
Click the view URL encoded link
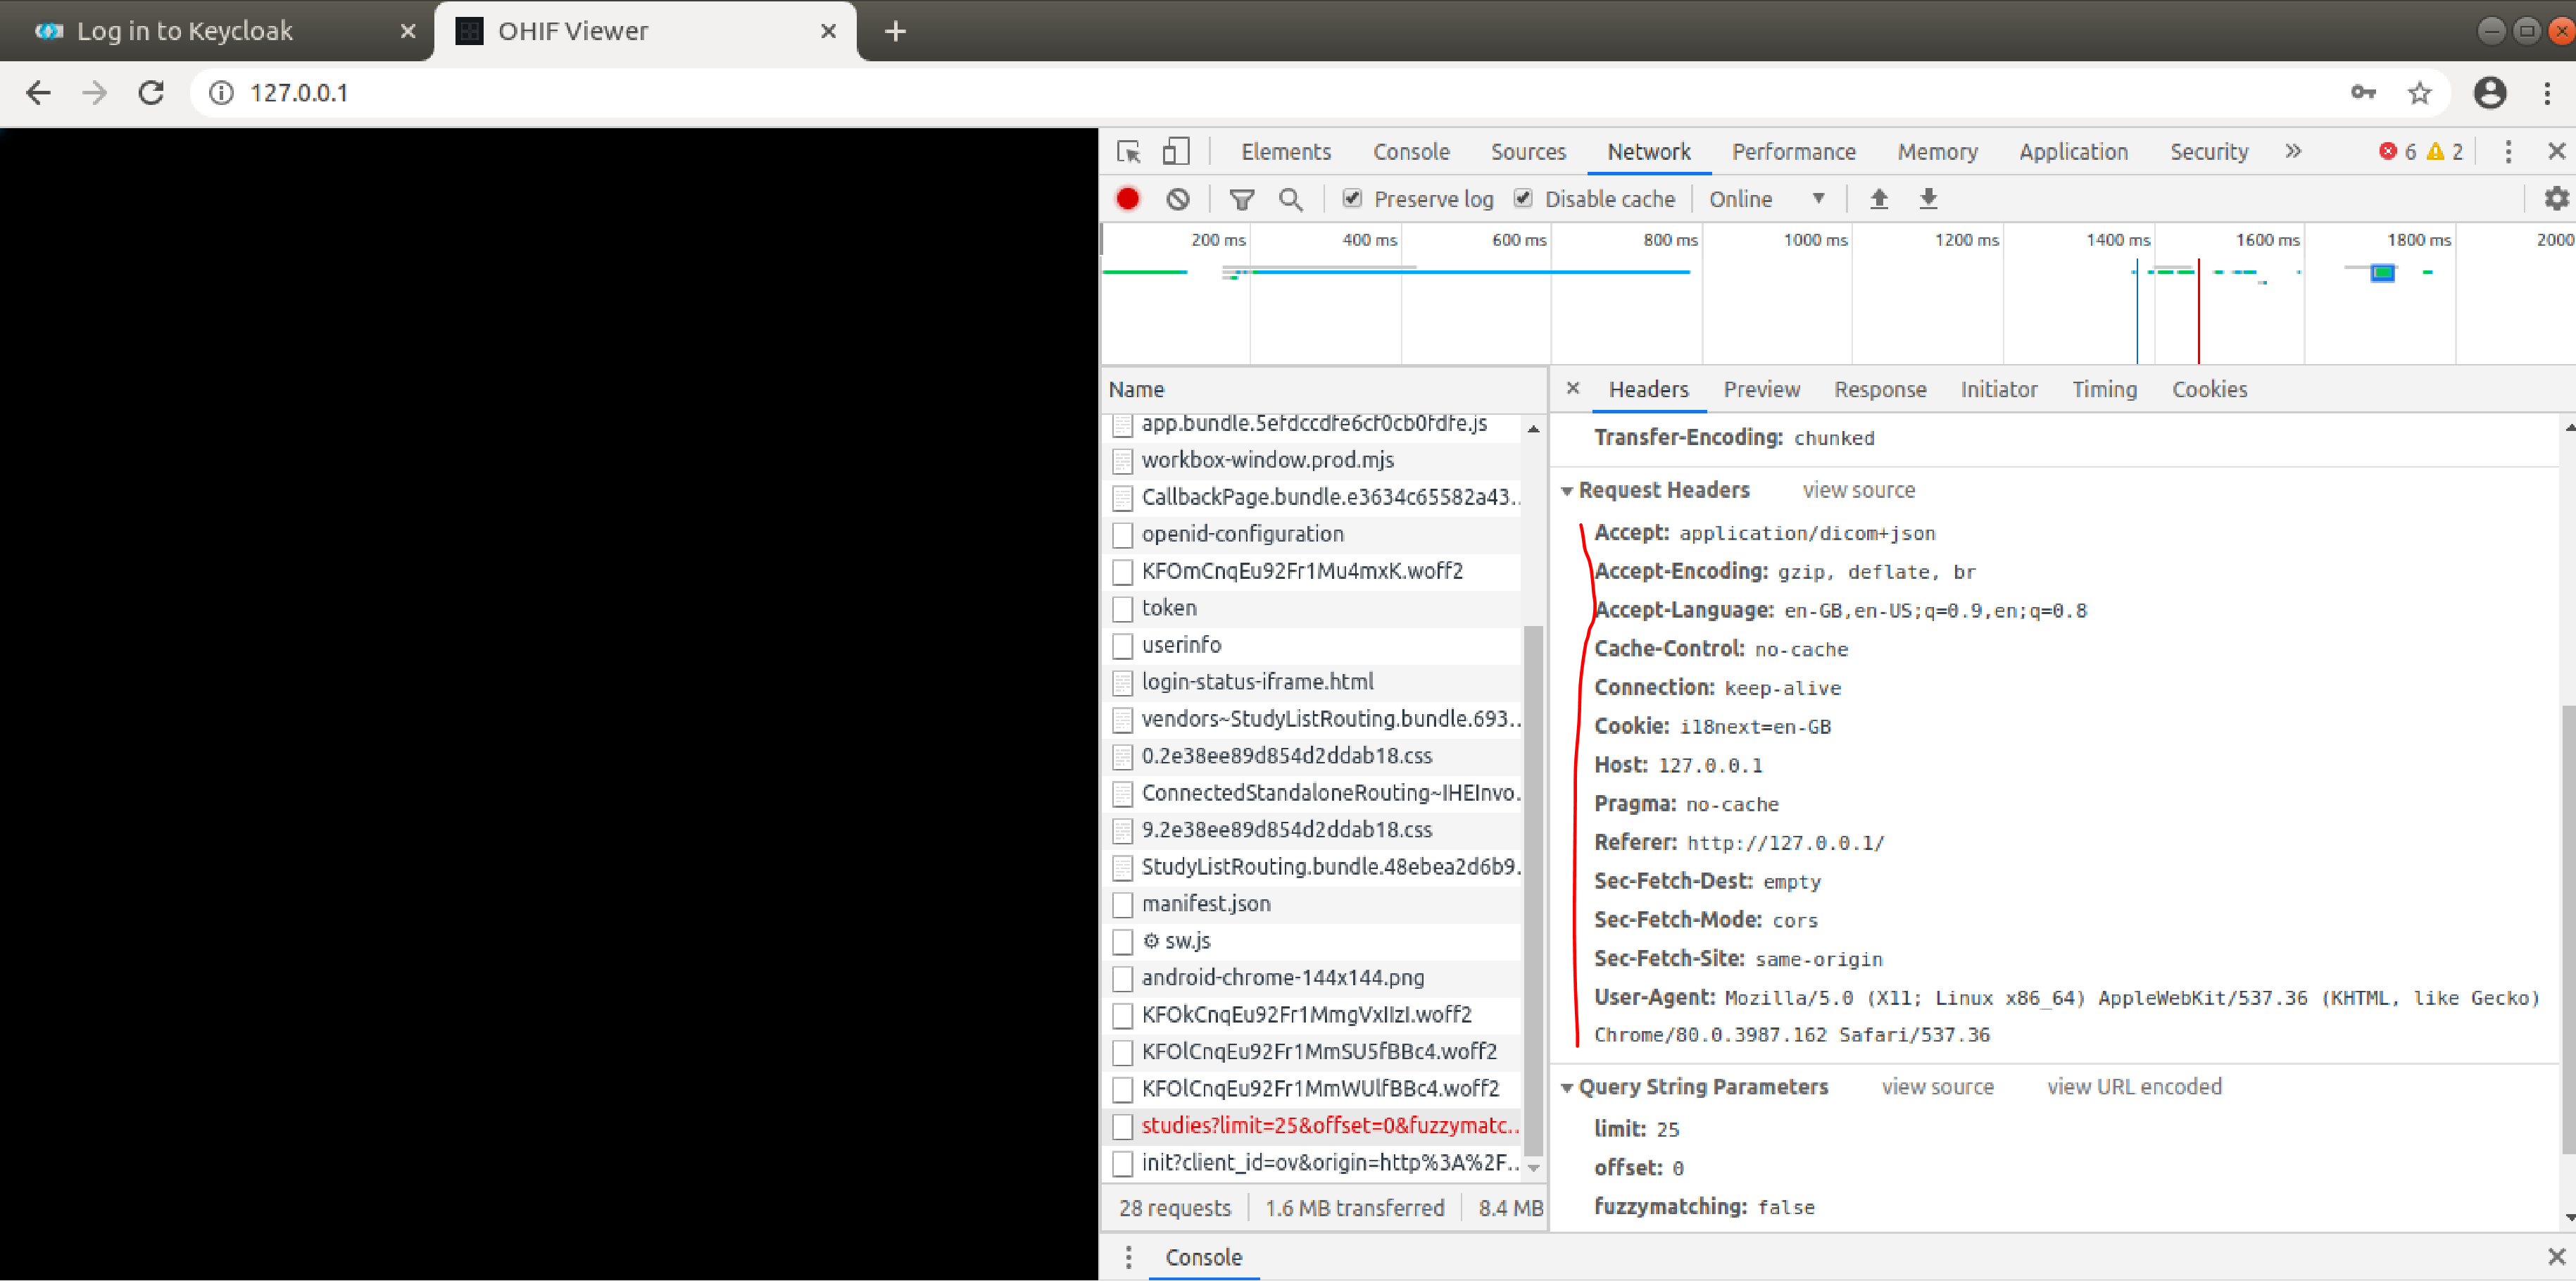pos(2135,1087)
